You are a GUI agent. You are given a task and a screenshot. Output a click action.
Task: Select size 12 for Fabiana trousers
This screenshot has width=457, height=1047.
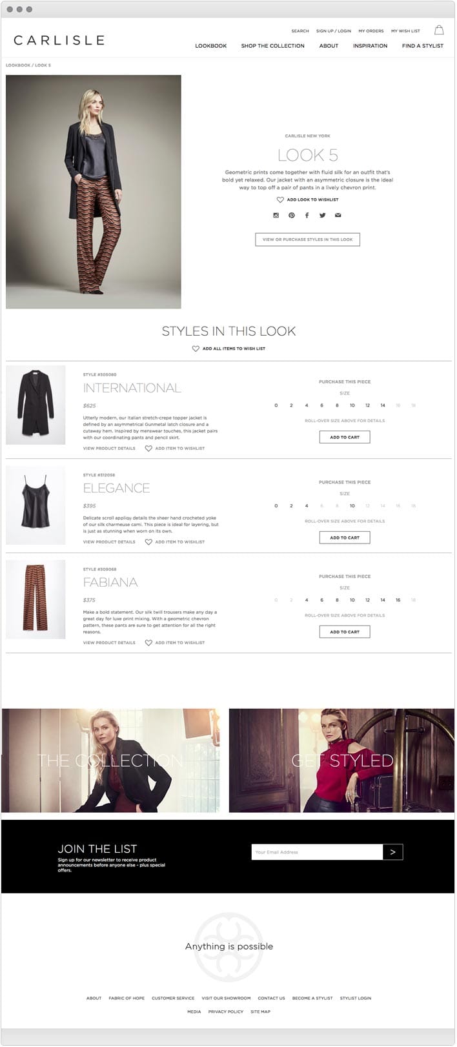click(x=367, y=600)
